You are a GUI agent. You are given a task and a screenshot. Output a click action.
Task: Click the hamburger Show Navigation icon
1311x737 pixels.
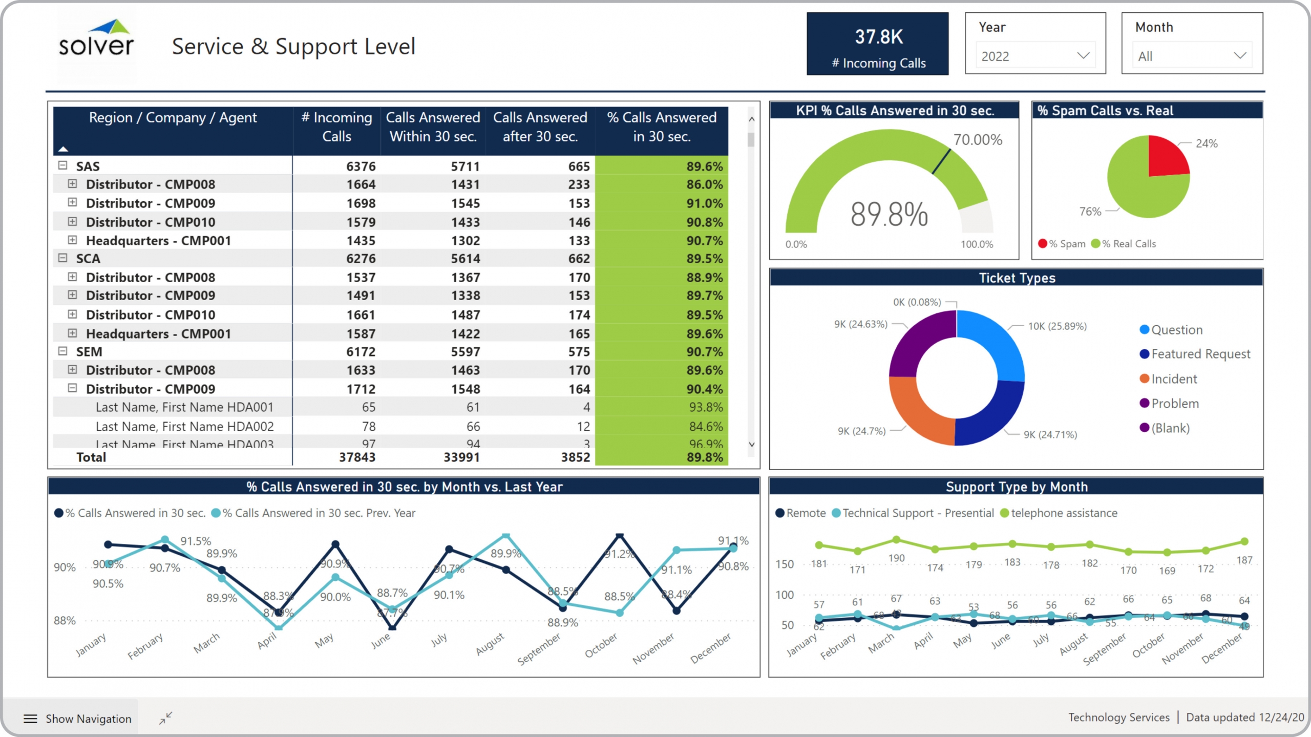coord(30,719)
